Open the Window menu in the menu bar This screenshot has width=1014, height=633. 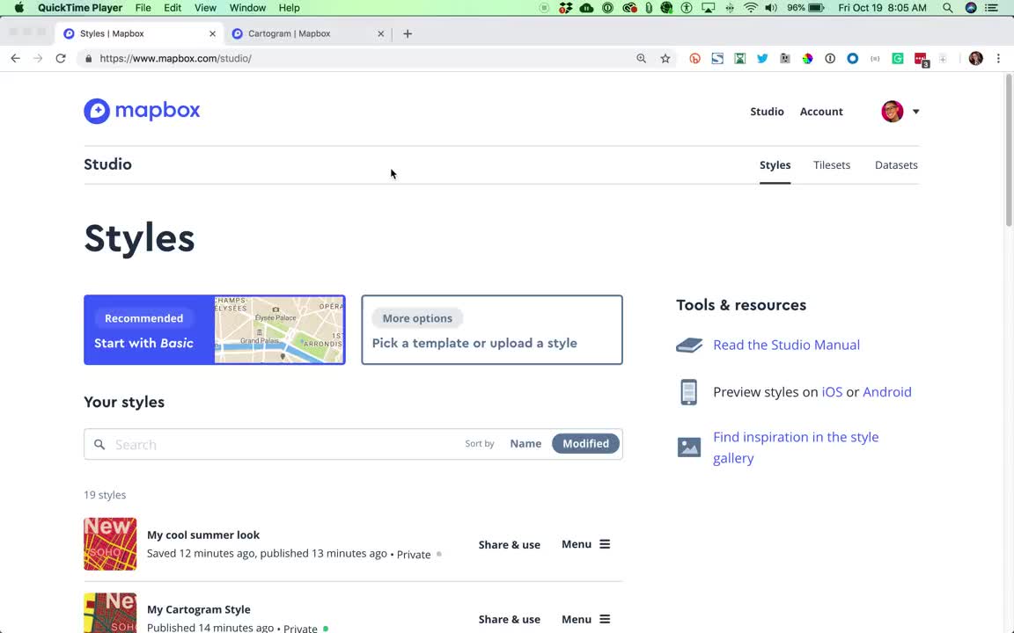(247, 7)
